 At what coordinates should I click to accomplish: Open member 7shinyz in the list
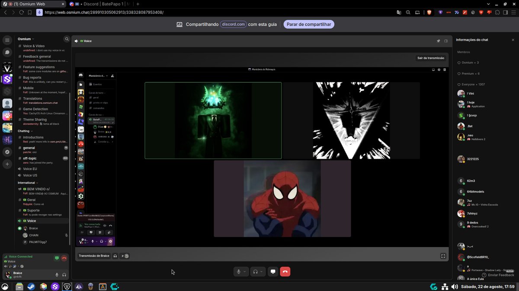tap(484, 213)
